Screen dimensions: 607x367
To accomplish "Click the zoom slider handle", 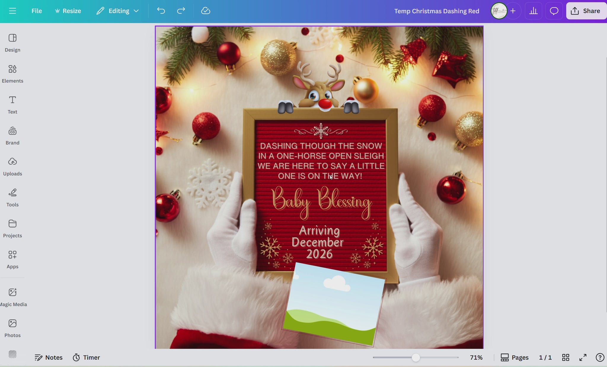I will [x=416, y=358].
